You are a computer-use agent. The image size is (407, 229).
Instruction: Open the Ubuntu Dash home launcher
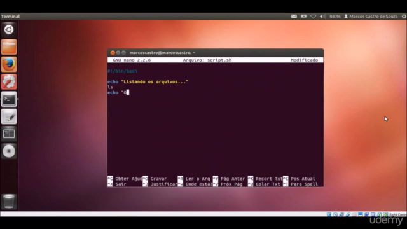pos(9,30)
